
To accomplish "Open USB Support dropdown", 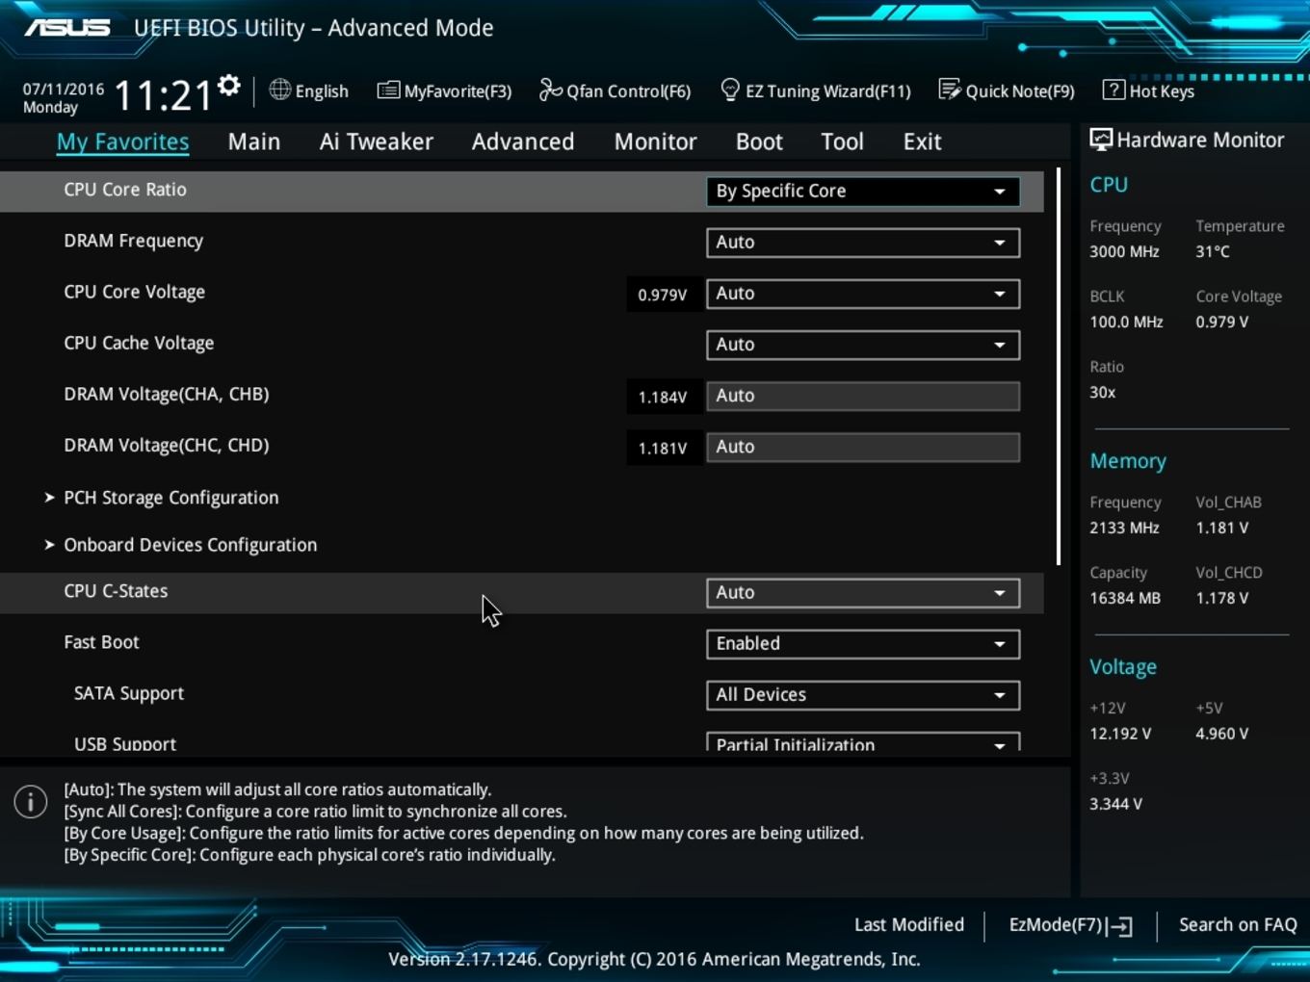I will click(x=863, y=743).
